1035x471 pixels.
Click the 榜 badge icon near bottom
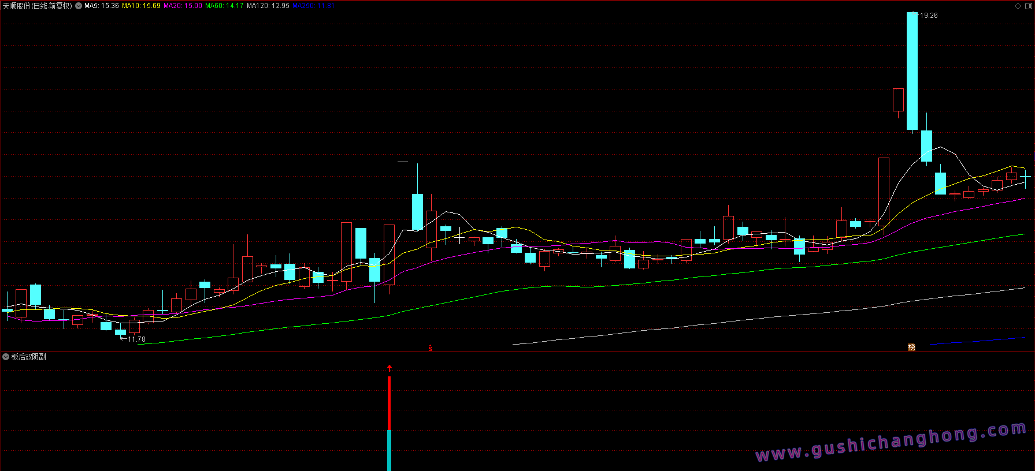(x=911, y=347)
